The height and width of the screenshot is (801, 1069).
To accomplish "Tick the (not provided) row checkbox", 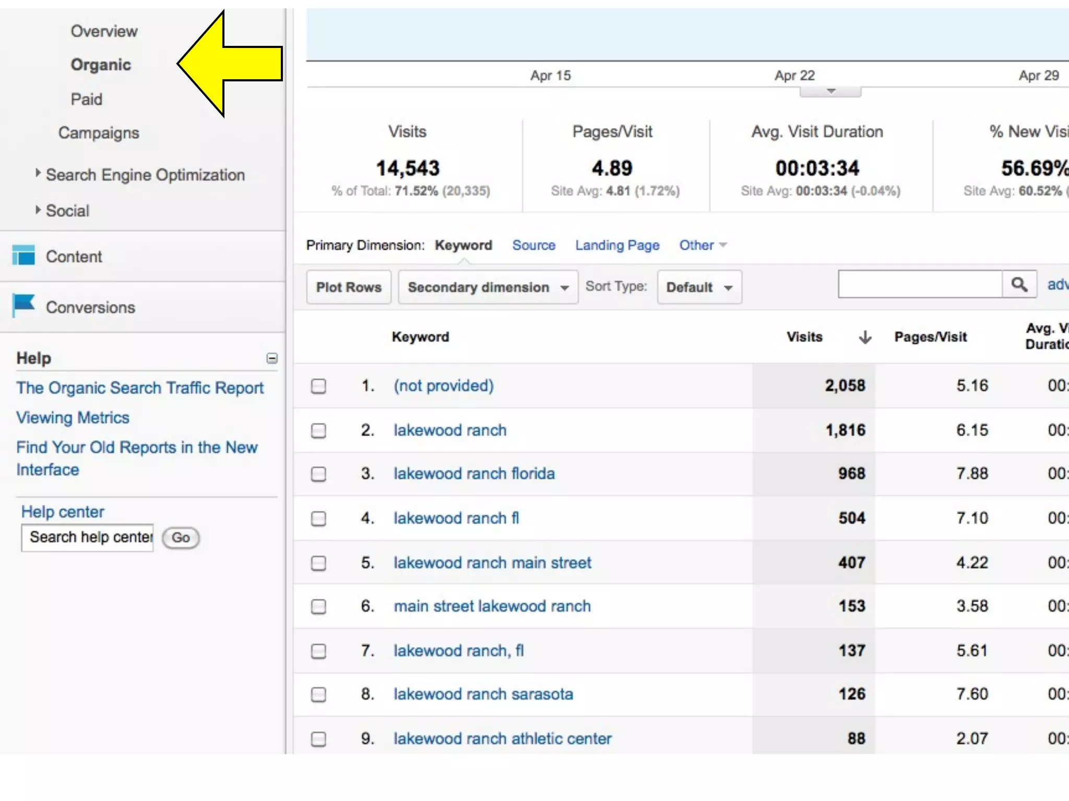I will pyautogui.click(x=318, y=386).
